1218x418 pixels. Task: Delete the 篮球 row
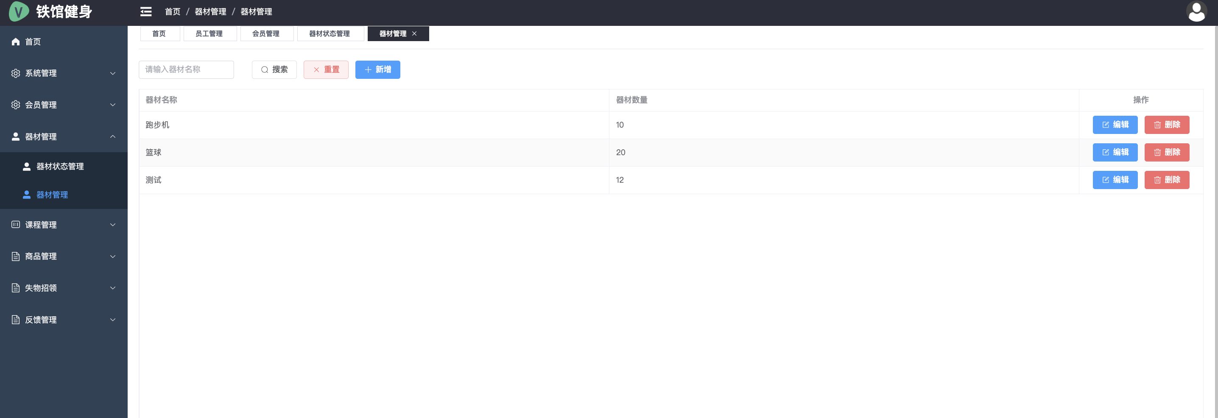click(x=1166, y=152)
